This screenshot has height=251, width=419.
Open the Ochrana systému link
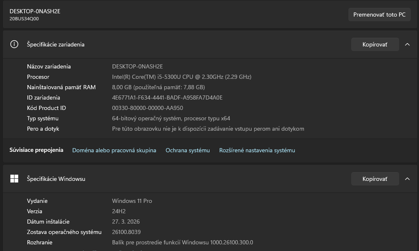187,150
